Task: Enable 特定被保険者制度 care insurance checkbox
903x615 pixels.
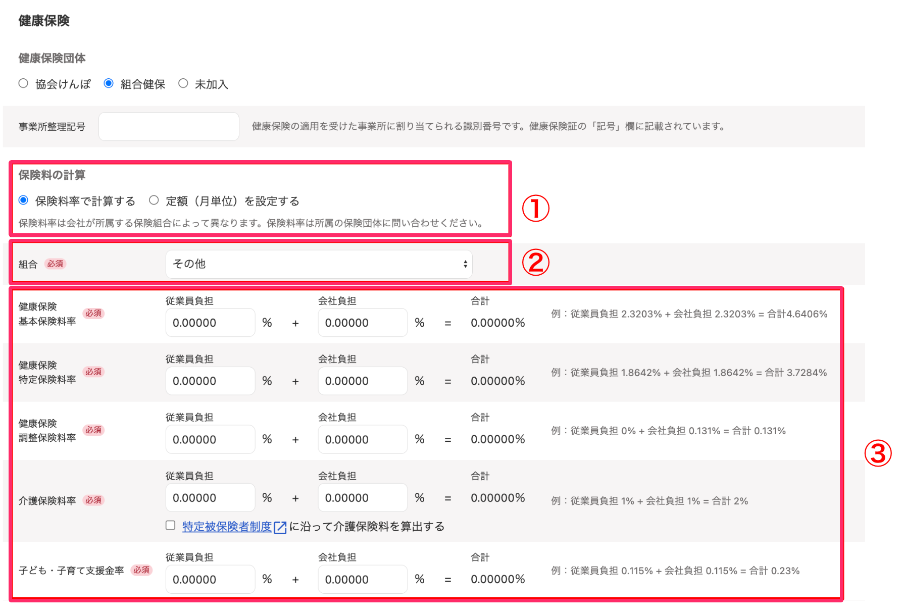Action: pyautogui.click(x=171, y=526)
